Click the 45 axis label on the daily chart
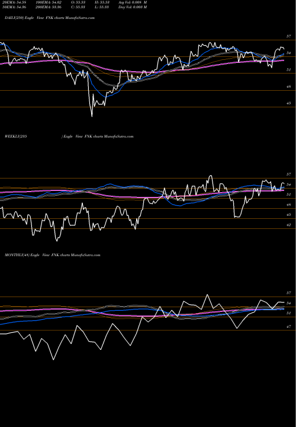 (x=289, y=103)
